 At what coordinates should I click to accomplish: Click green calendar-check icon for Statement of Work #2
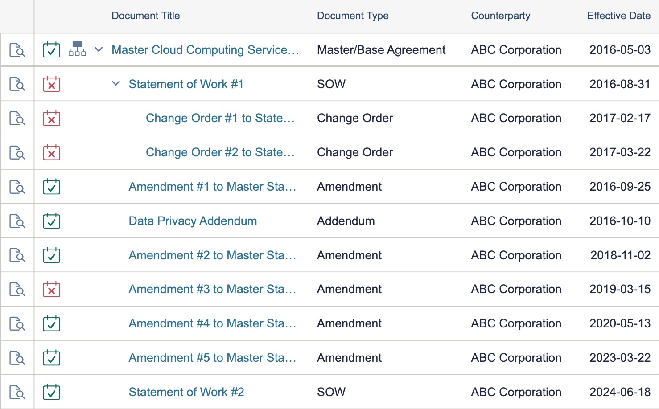point(52,392)
